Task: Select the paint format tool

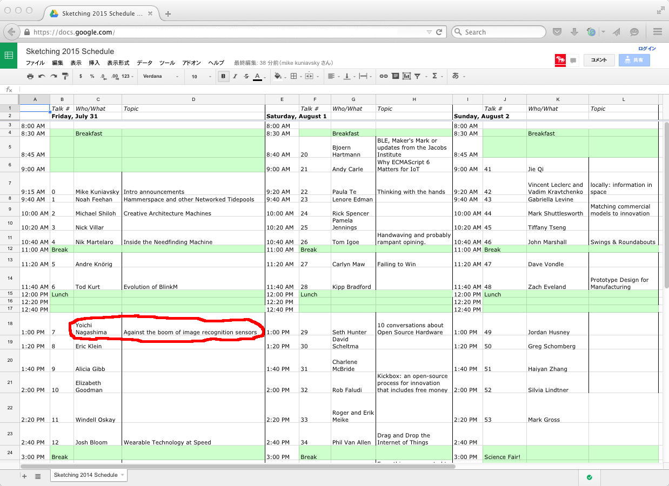Action: 65,77
